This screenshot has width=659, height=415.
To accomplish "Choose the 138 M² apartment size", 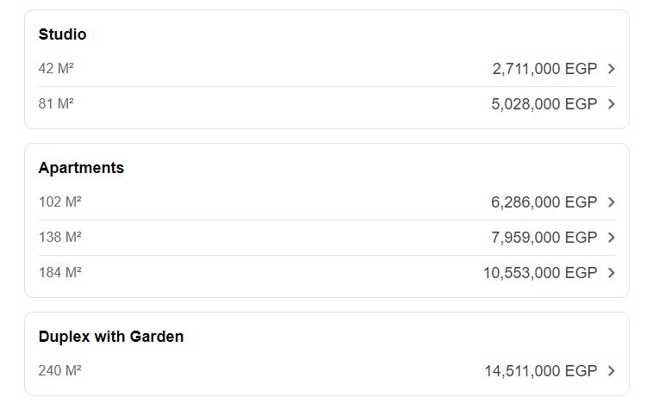I will [60, 238].
